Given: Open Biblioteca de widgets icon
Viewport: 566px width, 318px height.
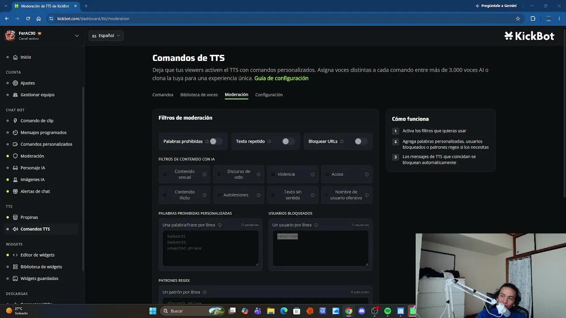Looking at the screenshot, I should pyautogui.click(x=15, y=267).
